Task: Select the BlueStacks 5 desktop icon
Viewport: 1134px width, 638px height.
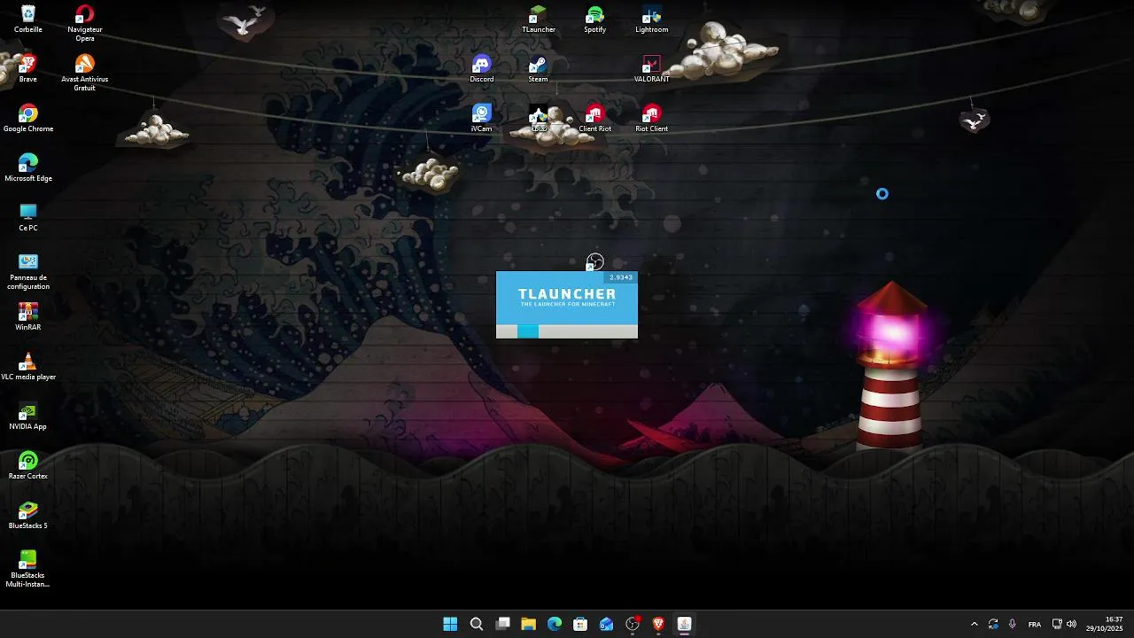Action: [x=28, y=515]
